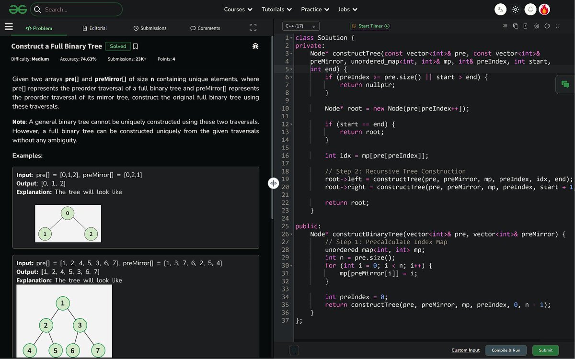
Task: Click the GeeksforGeeks logo
Action: coord(17,9)
